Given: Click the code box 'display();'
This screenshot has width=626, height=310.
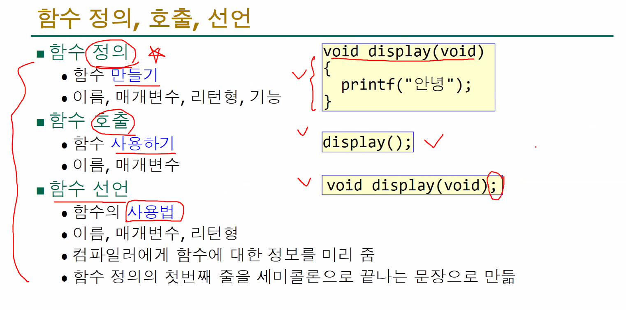Looking at the screenshot, I should [x=367, y=142].
